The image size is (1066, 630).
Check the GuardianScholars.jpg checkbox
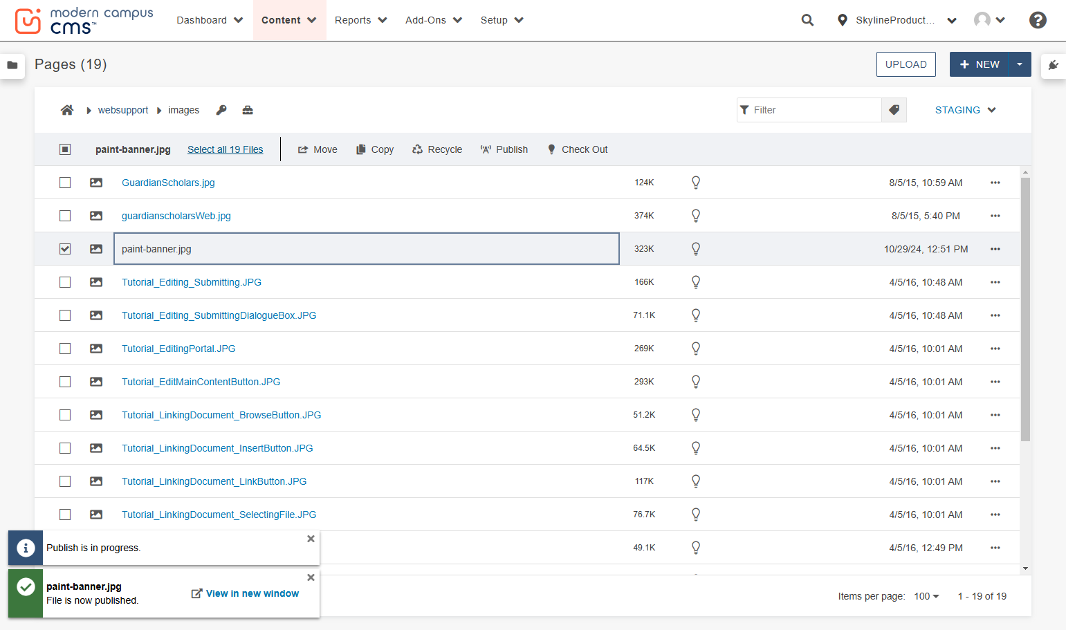[65, 183]
